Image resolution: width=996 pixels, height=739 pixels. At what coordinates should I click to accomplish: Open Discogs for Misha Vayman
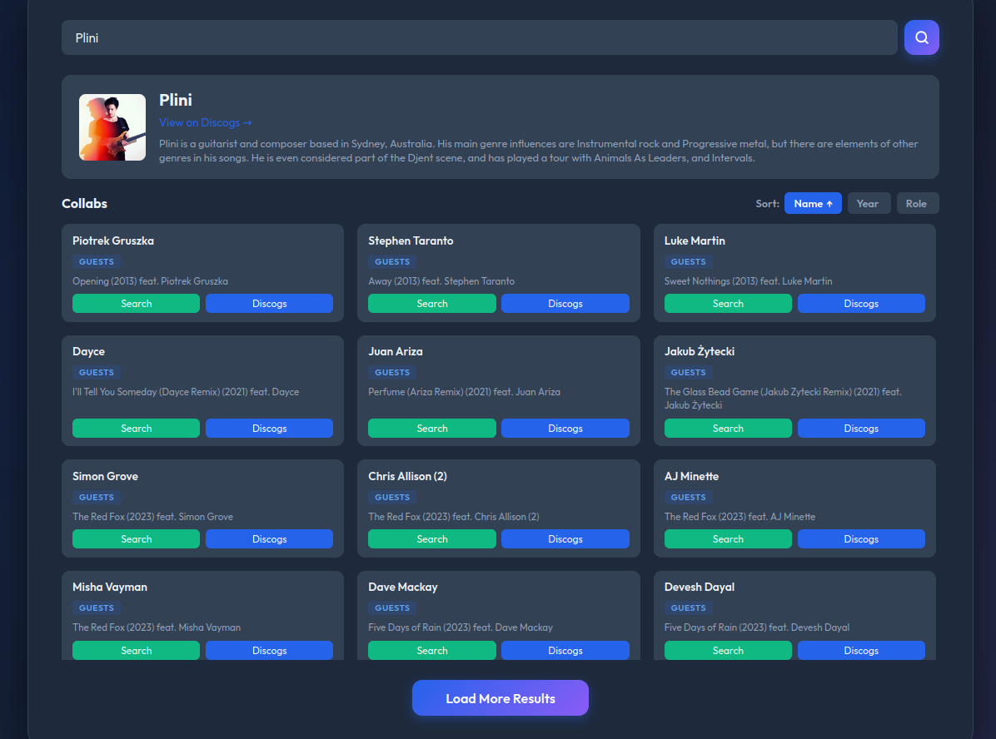(x=269, y=650)
